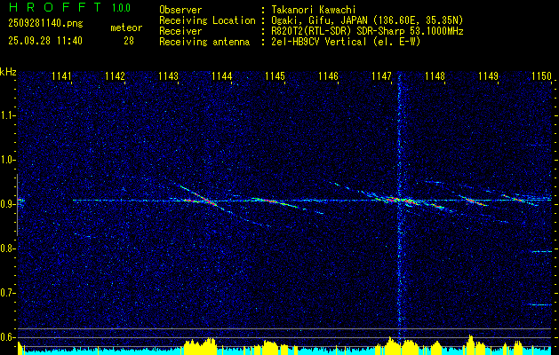Click the 2509281140.png filename text
The width and height of the screenshot is (559, 355).
(x=45, y=24)
